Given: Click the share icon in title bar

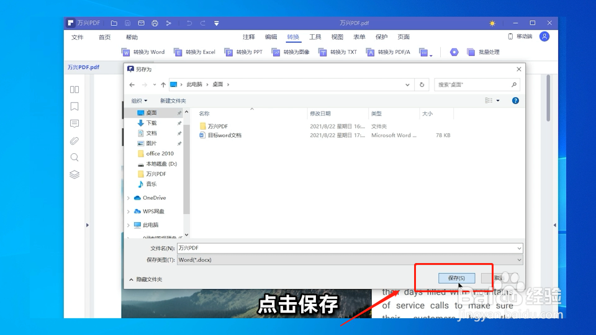Looking at the screenshot, I should click(169, 23).
